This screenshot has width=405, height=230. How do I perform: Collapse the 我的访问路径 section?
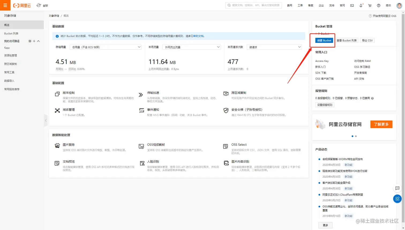(38, 41)
